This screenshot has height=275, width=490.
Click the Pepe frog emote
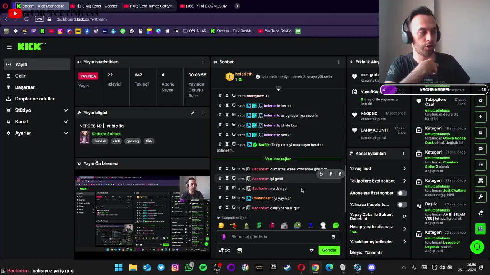297,225
